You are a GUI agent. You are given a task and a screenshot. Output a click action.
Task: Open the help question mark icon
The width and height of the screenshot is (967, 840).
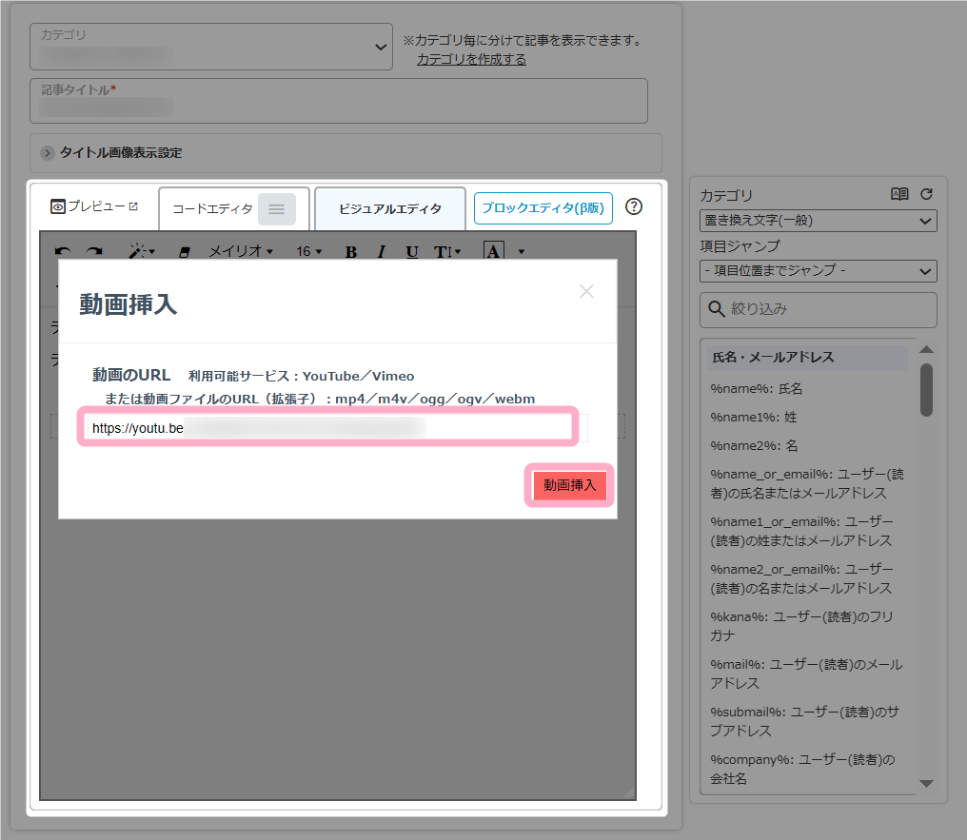click(635, 207)
